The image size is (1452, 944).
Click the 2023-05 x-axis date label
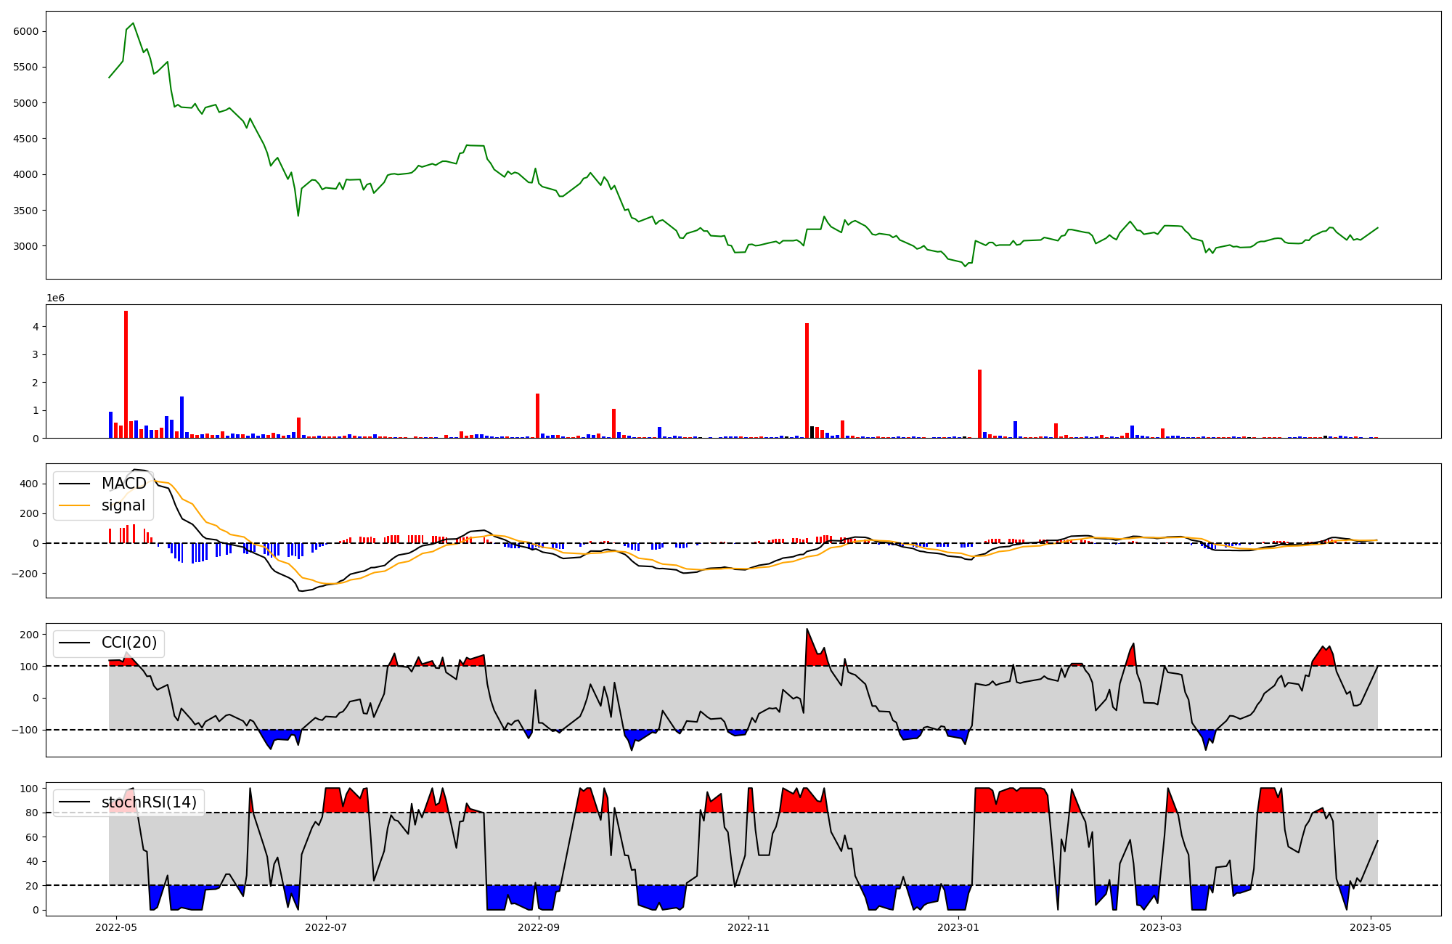[1371, 927]
